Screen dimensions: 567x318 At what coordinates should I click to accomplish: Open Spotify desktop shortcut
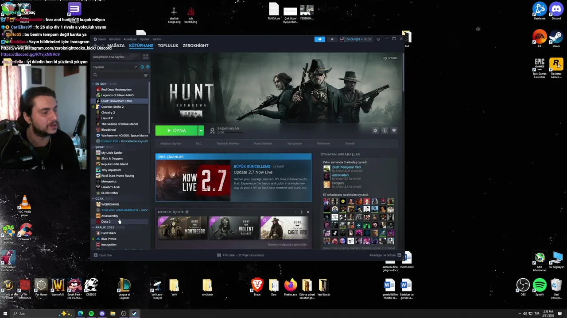pos(540,287)
